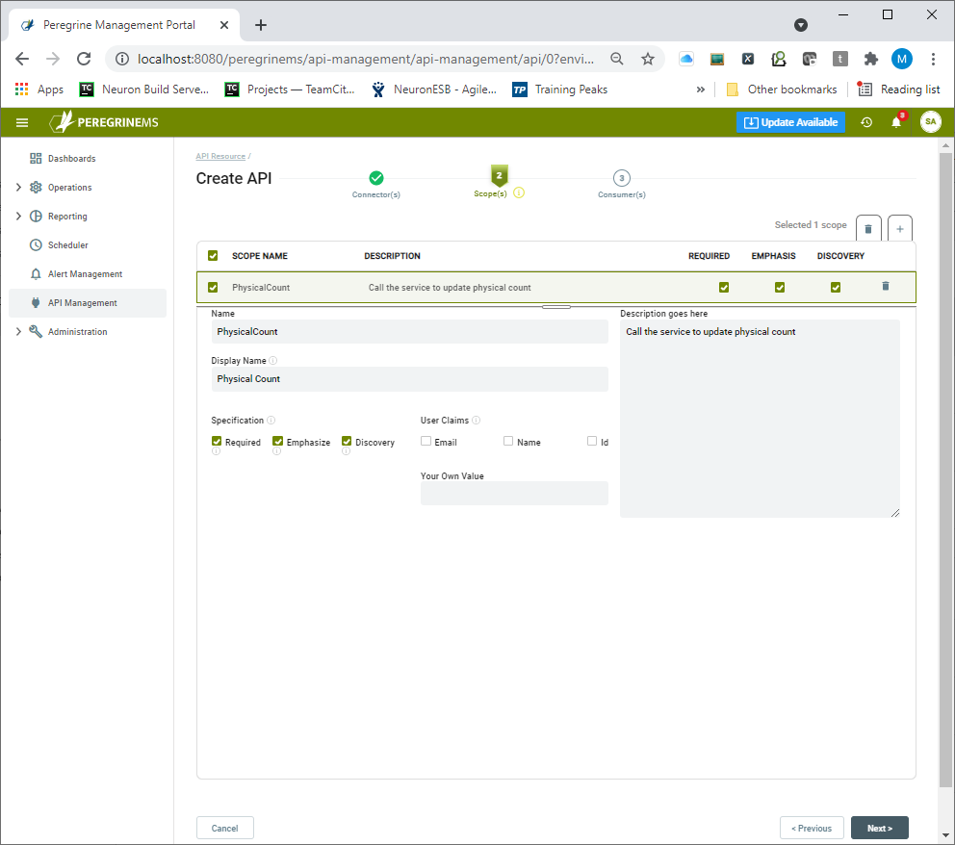Select API Management in sidebar
This screenshot has height=845, width=955.
pos(87,303)
